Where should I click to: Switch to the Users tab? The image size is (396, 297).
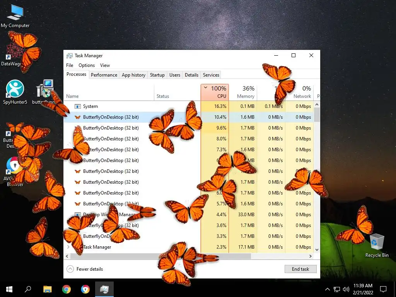175,75
